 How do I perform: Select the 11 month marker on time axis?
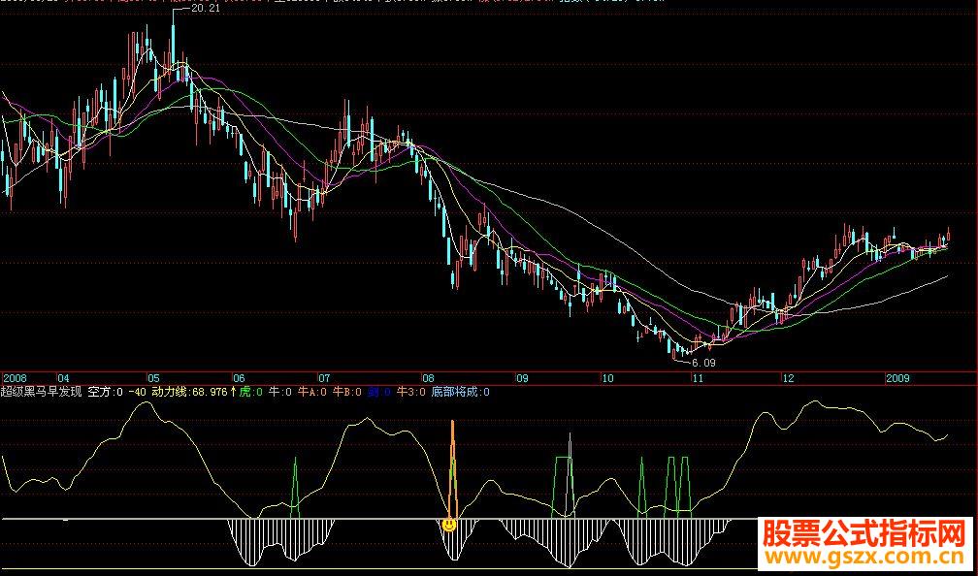tap(699, 378)
